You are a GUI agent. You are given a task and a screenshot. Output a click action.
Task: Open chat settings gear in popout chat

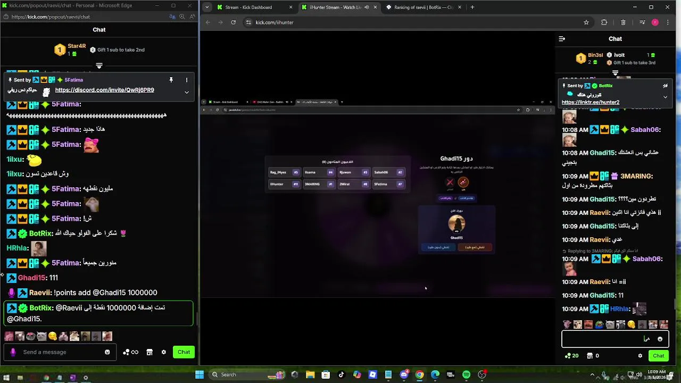pyautogui.click(x=164, y=352)
